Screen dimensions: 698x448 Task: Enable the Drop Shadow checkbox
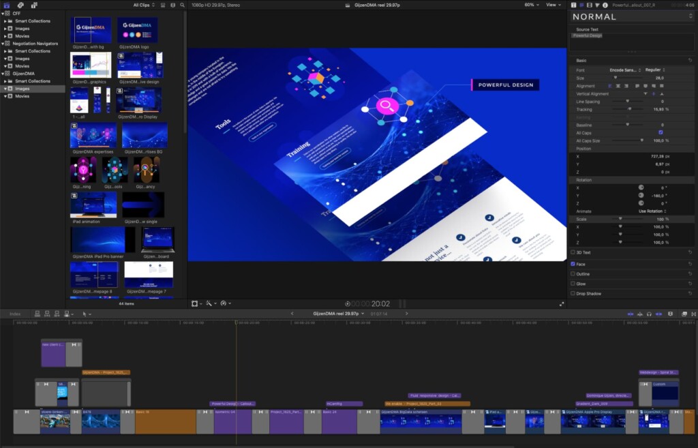573,293
